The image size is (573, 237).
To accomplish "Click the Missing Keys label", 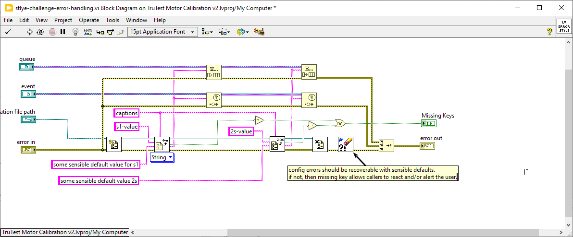I will 438,116.
